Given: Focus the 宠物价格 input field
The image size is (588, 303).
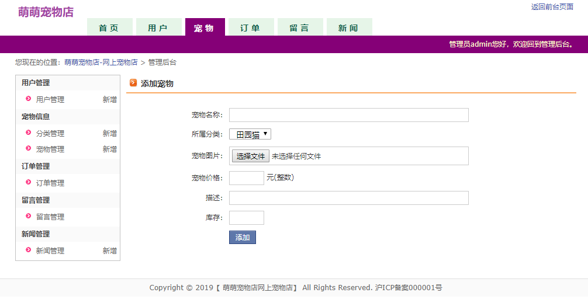Looking at the screenshot, I should point(247,178).
